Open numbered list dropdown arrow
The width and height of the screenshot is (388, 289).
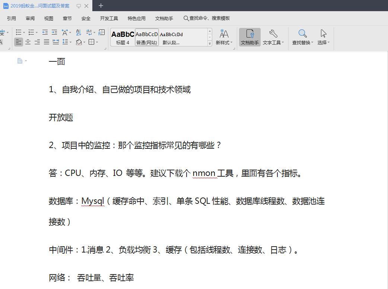[36, 32]
